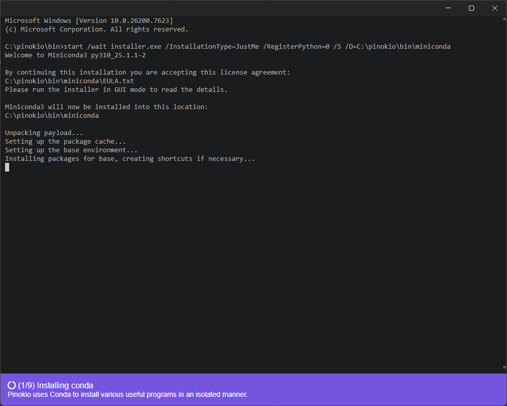
Task: Click the spinning progress icon on the purple bar
Action: coord(11,385)
